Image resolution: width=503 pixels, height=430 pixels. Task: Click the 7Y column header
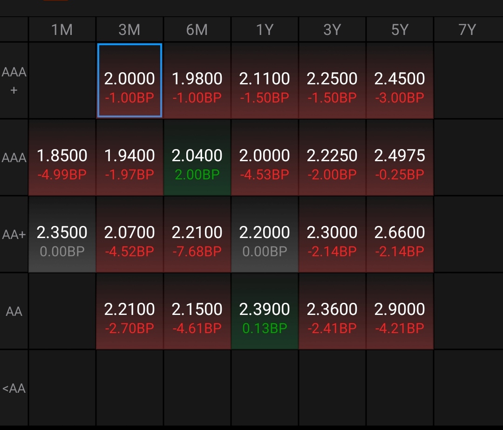[467, 30]
